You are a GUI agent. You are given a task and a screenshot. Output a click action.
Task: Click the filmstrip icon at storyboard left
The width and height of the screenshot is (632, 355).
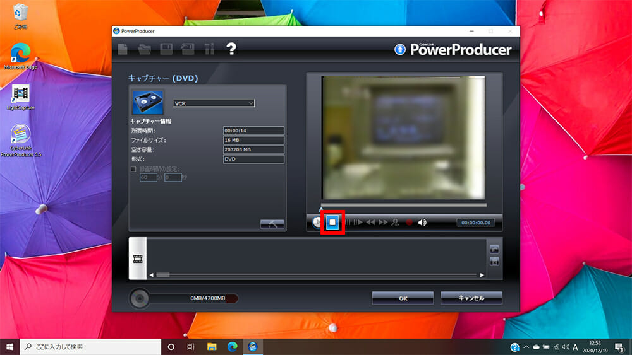pos(138,259)
